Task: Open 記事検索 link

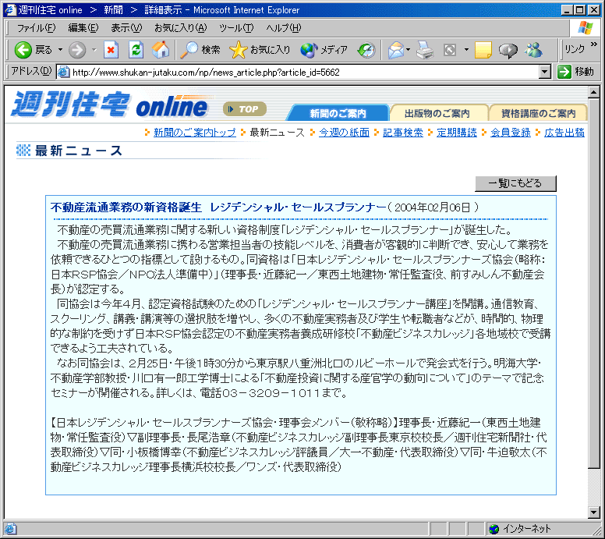Action: (403, 133)
